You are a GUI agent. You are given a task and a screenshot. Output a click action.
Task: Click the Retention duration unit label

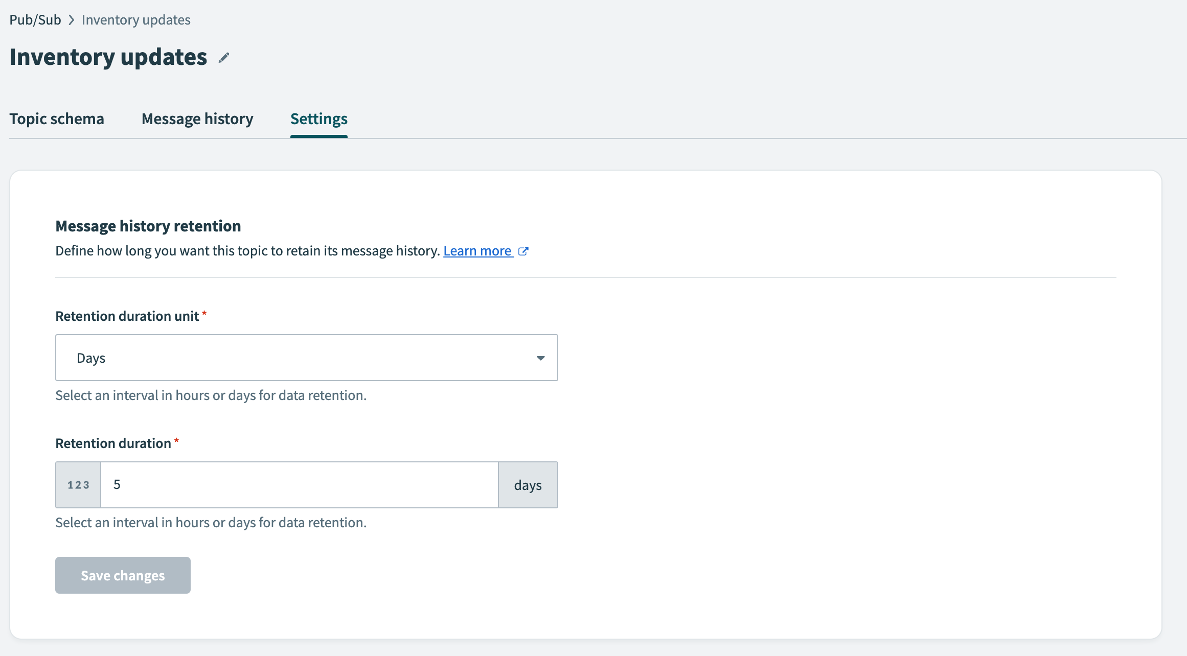(x=127, y=316)
